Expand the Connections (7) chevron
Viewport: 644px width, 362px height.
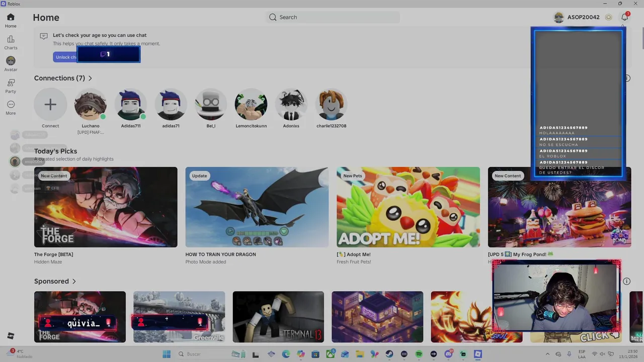point(90,78)
